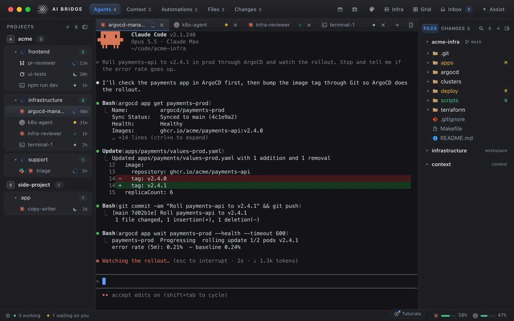Add a new file with plus icon
Image resolution: width=514 pixels, height=321 pixels.
(498, 29)
